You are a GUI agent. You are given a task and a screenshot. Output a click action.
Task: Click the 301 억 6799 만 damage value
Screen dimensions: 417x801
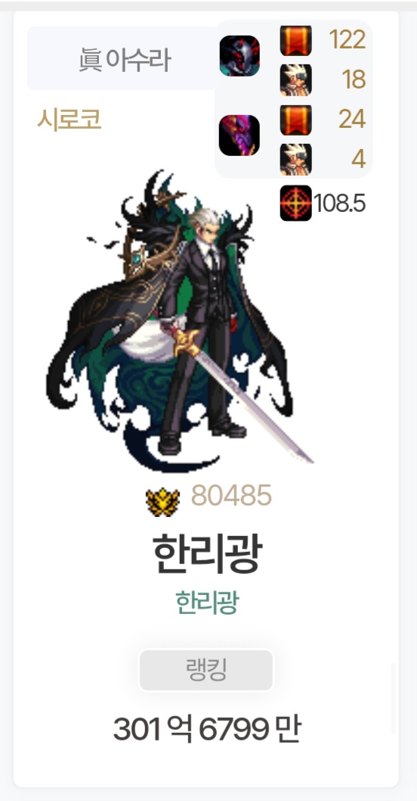[x=207, y=729]
